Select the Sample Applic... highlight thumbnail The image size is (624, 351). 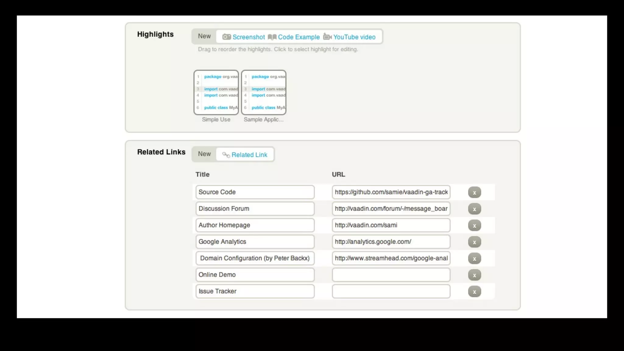[264, 92]
